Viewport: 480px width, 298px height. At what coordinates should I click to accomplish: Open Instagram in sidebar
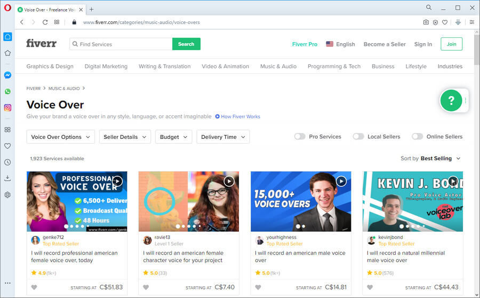click(7, 108)
